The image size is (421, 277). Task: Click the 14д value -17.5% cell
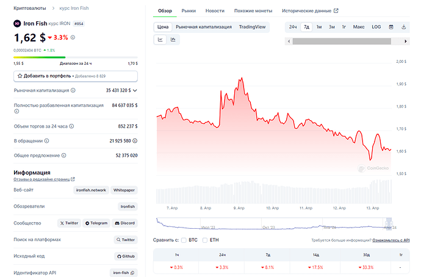(x=315, y=267)
